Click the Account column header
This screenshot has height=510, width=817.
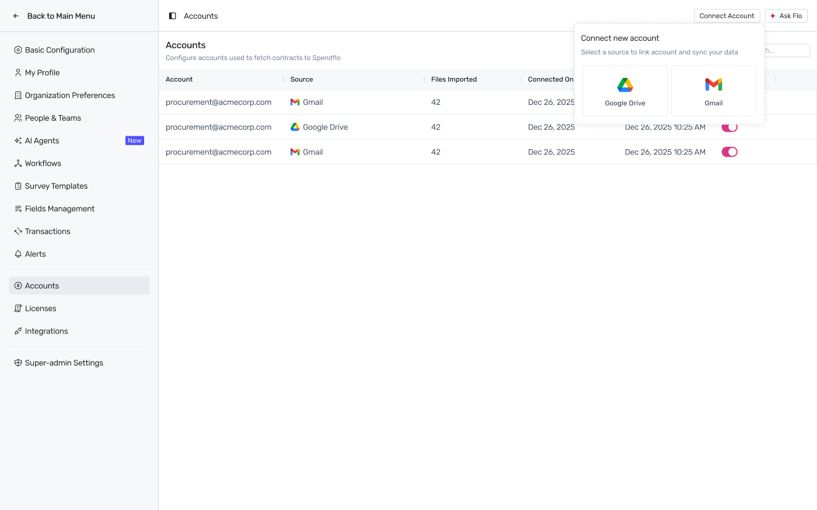[x=179, y=80]
